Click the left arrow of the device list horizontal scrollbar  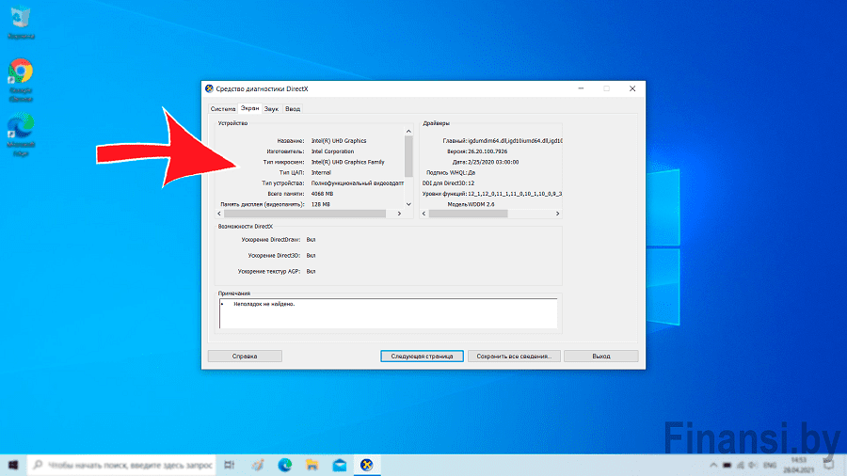[219, 214]
